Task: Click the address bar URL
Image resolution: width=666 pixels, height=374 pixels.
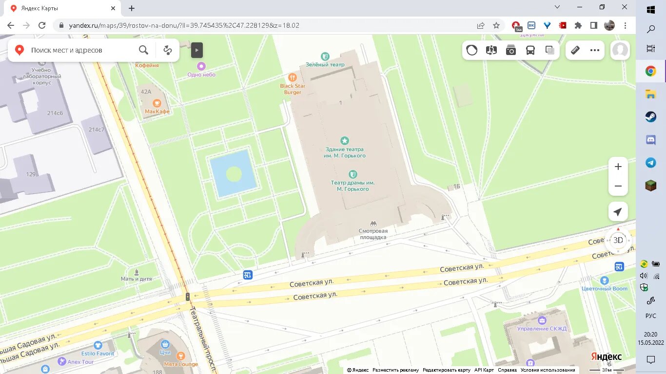Action: 184,25
